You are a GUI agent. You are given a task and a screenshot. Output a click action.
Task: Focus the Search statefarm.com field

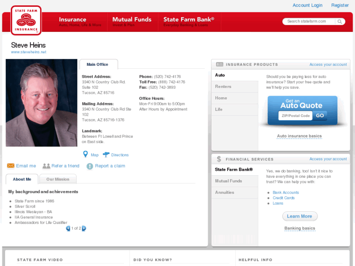click(x=309, y=21)
